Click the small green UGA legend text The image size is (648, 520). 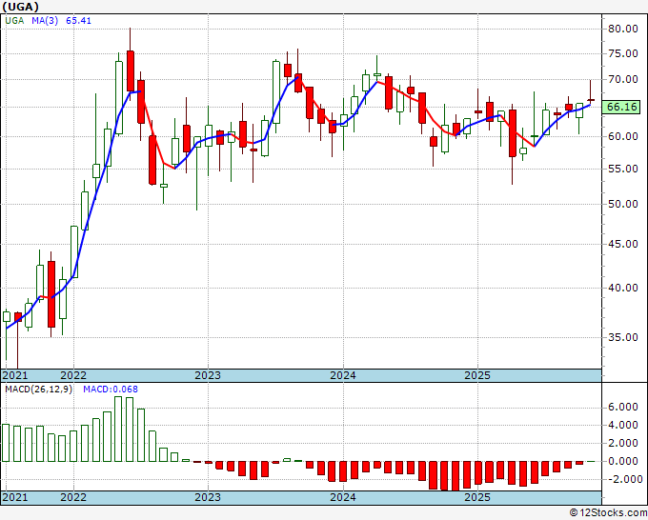(x=15, y=22)
